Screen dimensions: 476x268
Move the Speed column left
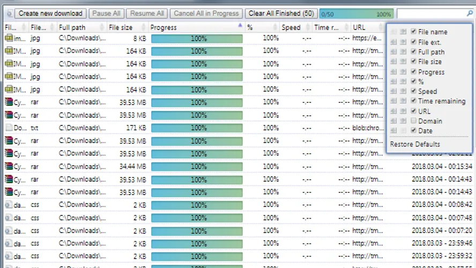[393, 91]
